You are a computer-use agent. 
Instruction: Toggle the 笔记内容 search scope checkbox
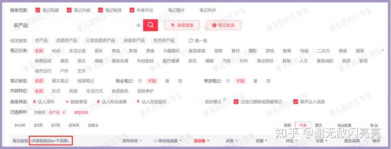69,10
